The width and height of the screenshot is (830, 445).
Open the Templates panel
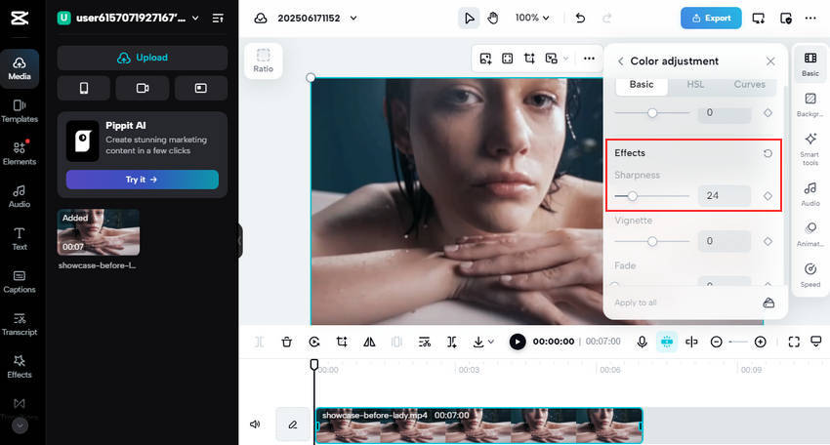tap(20, 111)
